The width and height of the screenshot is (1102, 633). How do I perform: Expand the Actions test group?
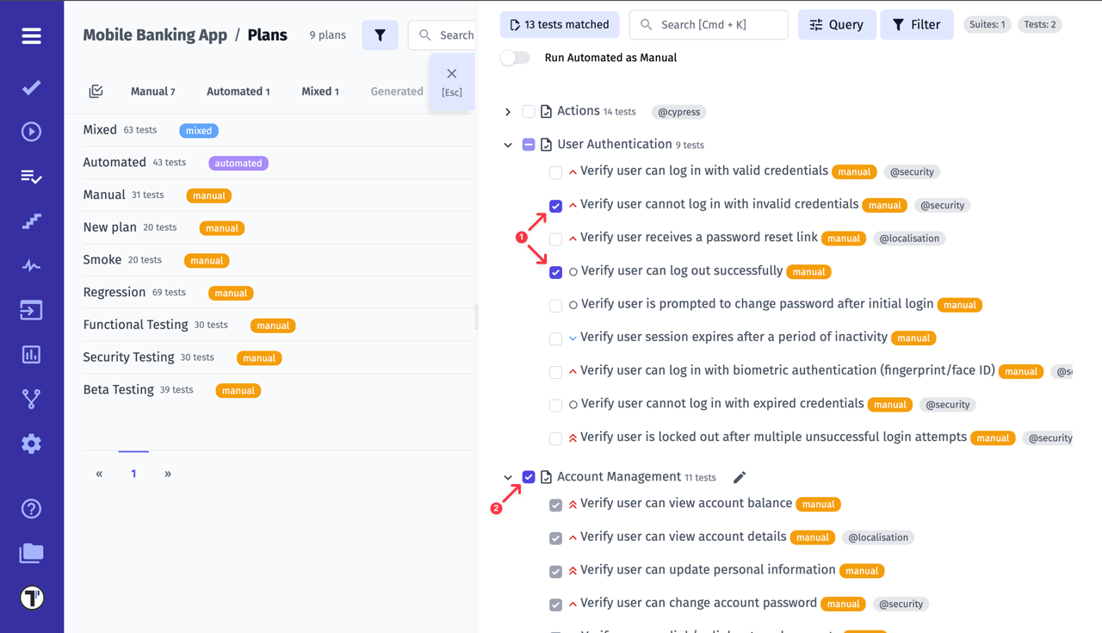tap(507, 111)
